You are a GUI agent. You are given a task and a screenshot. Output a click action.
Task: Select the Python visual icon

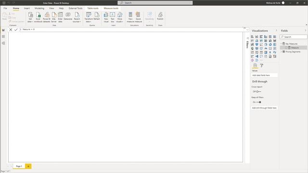pos(275,52)
